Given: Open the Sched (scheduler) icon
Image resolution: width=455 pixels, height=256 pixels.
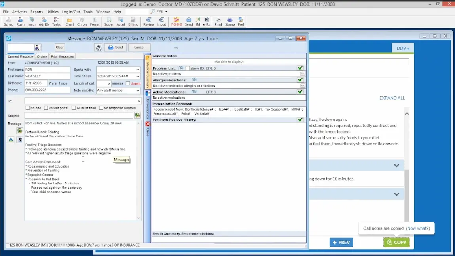Looking at the screenshot, I should coord(8,21).
